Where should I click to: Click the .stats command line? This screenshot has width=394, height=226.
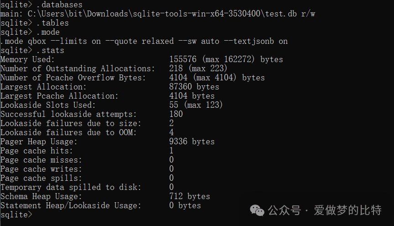point(32,50)
